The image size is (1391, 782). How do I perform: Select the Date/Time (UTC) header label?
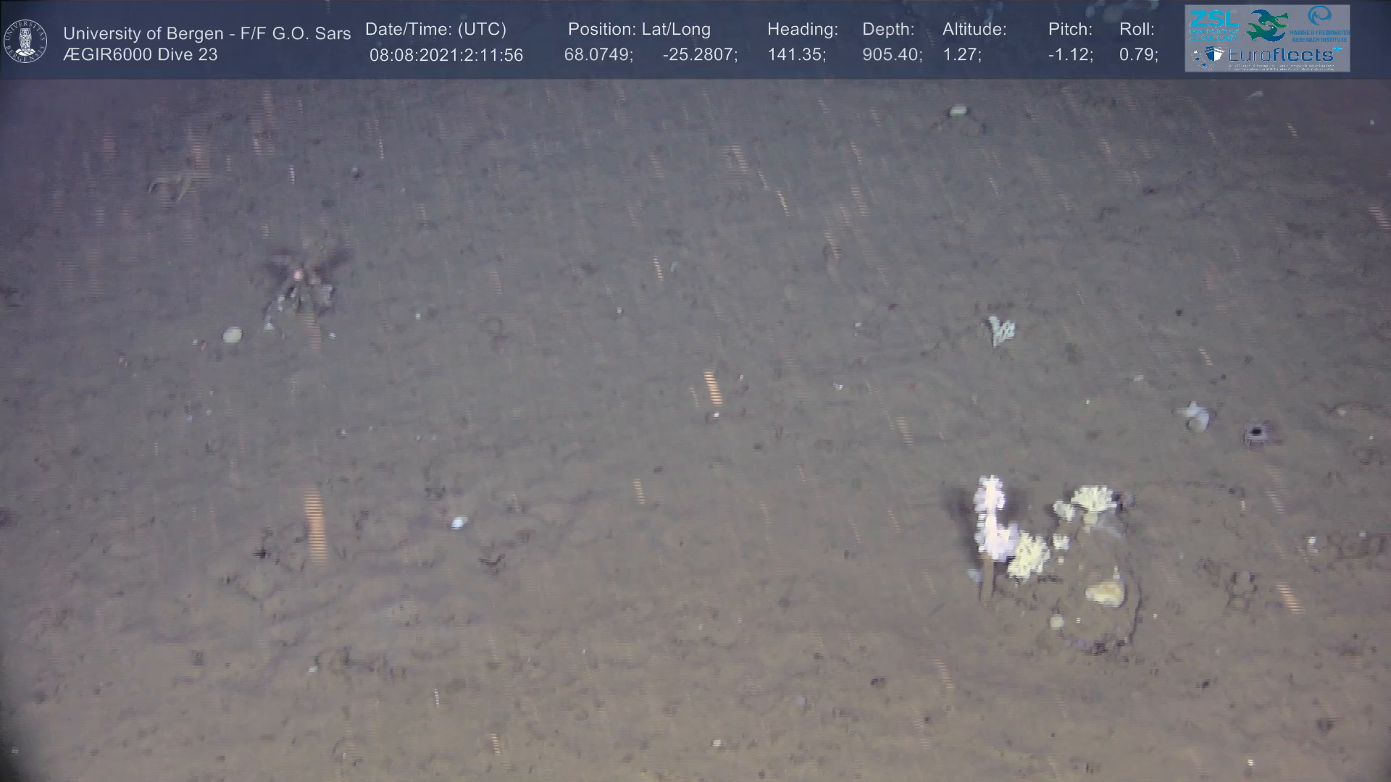click(x=435, y=30)
